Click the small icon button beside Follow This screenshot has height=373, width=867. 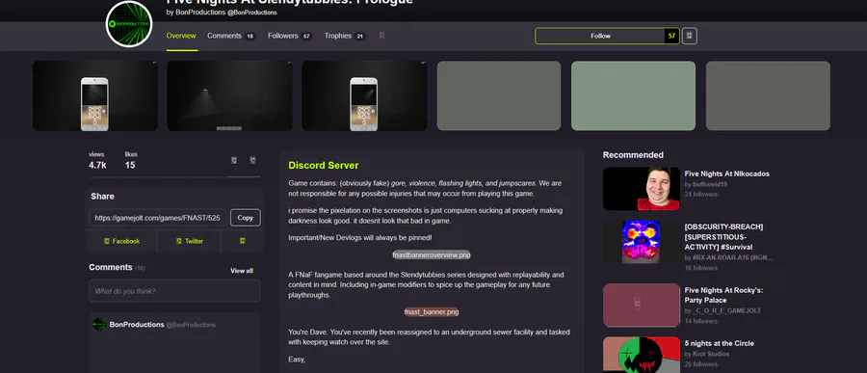click(x=689, y=36)
